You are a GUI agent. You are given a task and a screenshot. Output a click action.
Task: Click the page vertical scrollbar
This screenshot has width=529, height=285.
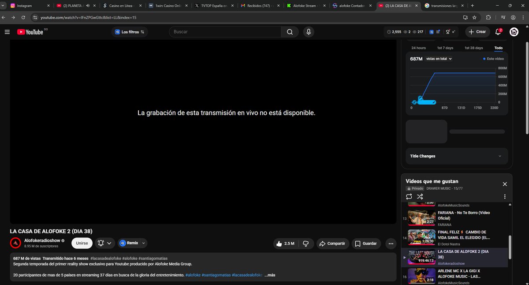click(526, 88)
